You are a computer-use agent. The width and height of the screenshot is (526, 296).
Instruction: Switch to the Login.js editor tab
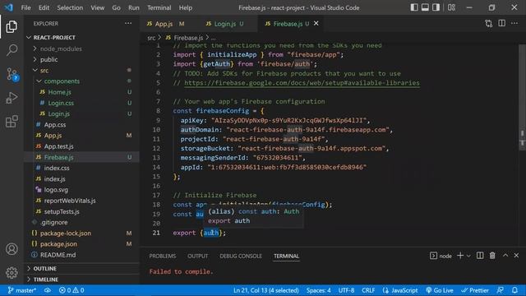coord(224,24)
